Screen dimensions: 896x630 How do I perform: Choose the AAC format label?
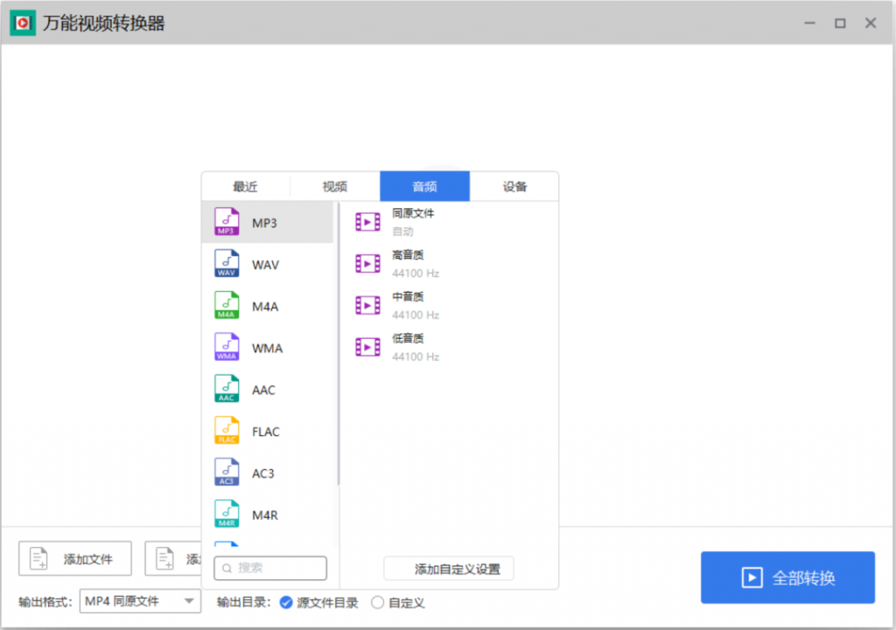pyautogui.click(x=263, y=390)
